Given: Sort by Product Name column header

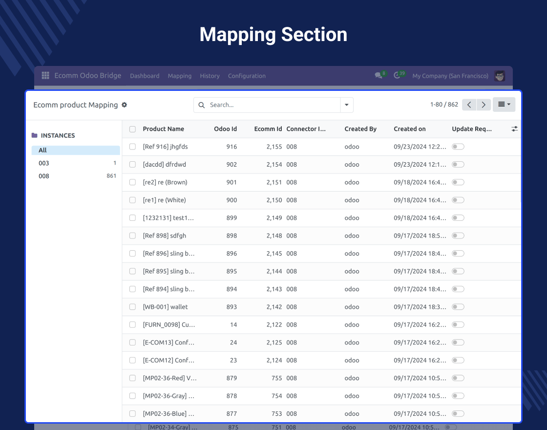Looking at the screenshot, I should 163,129.
